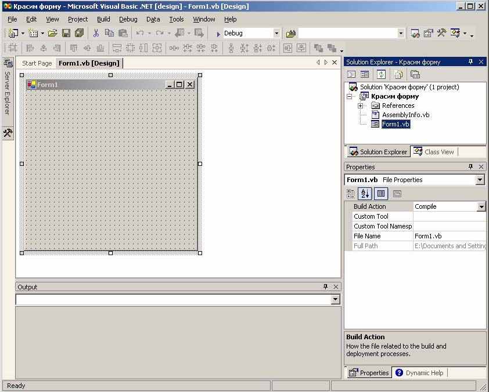
Task: Expand the References tree node
Action: click(x=361, y=106)
